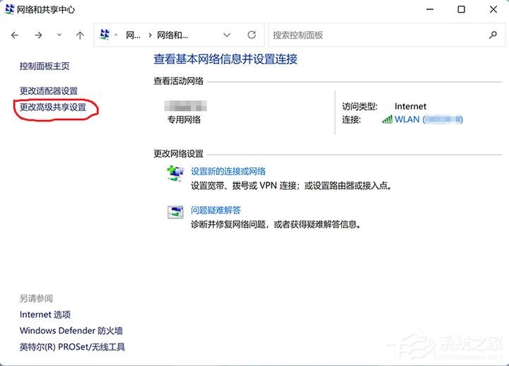The height and width of the screenshot is (366, 509).
Task: Click the 专用网络 label
Action: point(184,119)
